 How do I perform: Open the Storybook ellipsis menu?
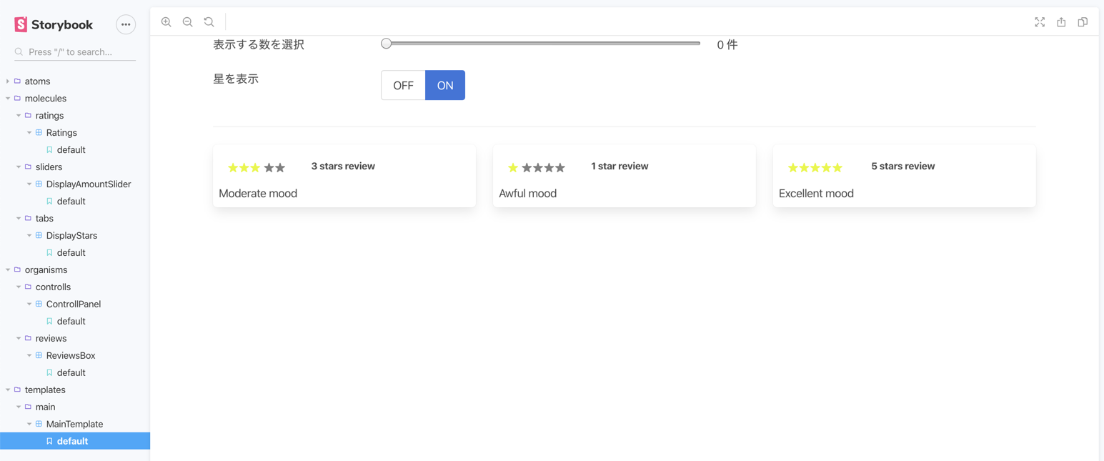coord(126,24)
